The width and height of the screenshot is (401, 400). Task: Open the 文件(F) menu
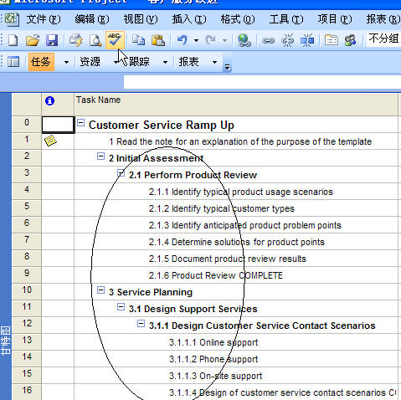click(44, 19)
